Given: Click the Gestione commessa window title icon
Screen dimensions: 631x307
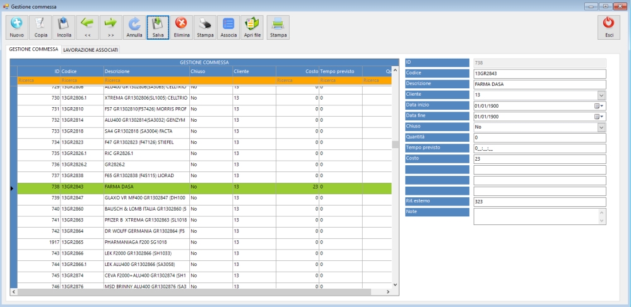Looking at the screenshot, I should point(6,6).
